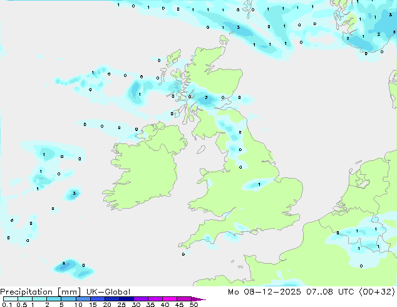
Task: Click the '1' value over the English Midlands
Action: [x=259, y=184]
